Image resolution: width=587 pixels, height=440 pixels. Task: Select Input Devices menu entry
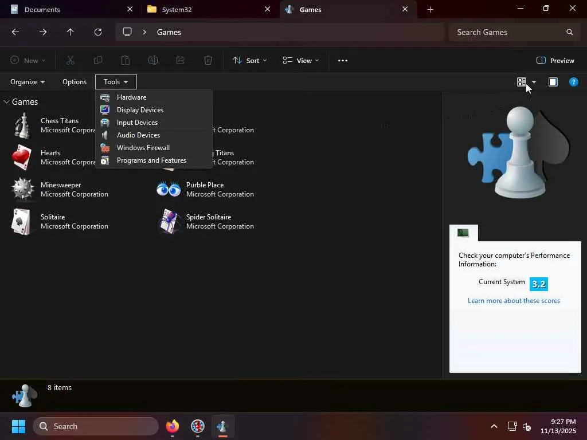pos(154,123)
